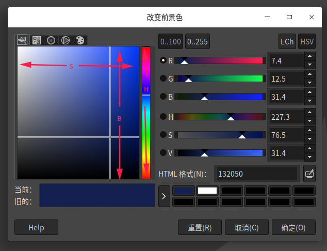Click the 取消(C) cancel button
The height and width of the screenshot is (251, 327).
pyautogui.click(x=247, y=227)
